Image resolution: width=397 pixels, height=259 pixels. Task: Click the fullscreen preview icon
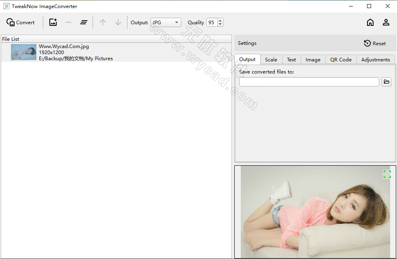pos(387,174)
